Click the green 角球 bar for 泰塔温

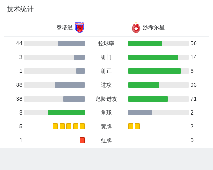[x=66, y=113]
